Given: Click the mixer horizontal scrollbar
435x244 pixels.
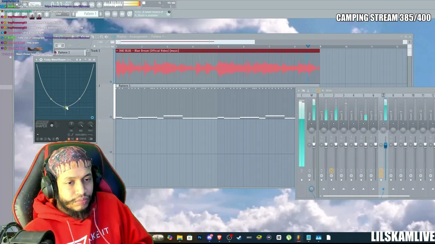Looking at the screenshot, I should pyautogui.click(x=366, y=196).
